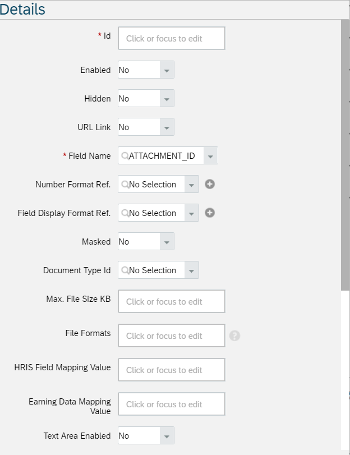Open the Text Area Enabled dropdown
This screenshot has height=455, width=350.
167,435
